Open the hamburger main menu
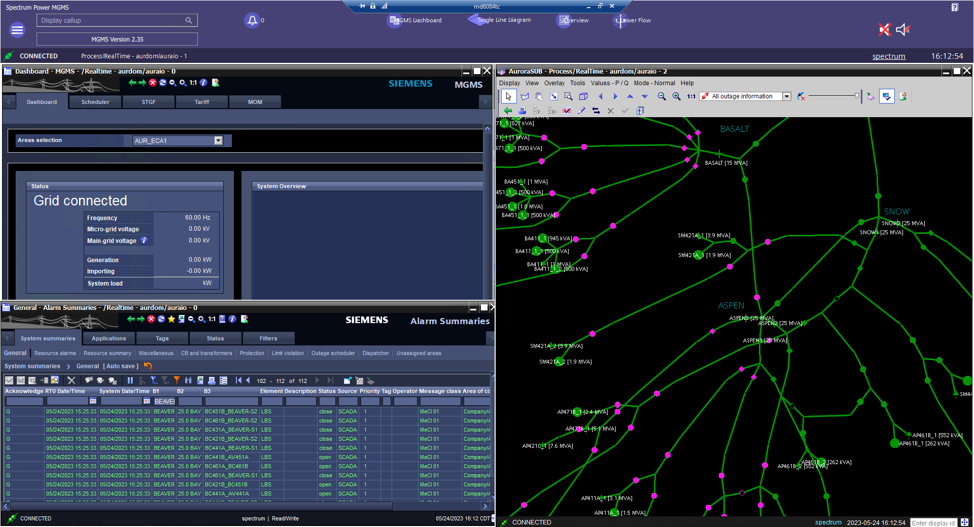Viewport: 974px width, 527px height. [x=17, y=30]
